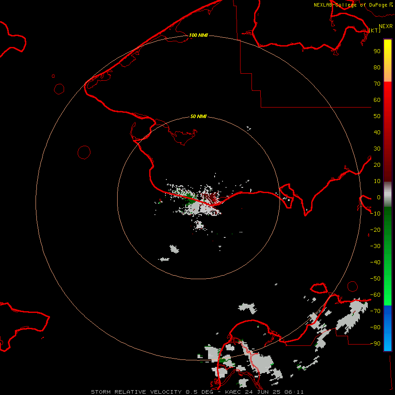Click the 50 value on the velocity scale
Image resolution: width=395 pixels, height=395 pixels.
(x=377, y=116)
